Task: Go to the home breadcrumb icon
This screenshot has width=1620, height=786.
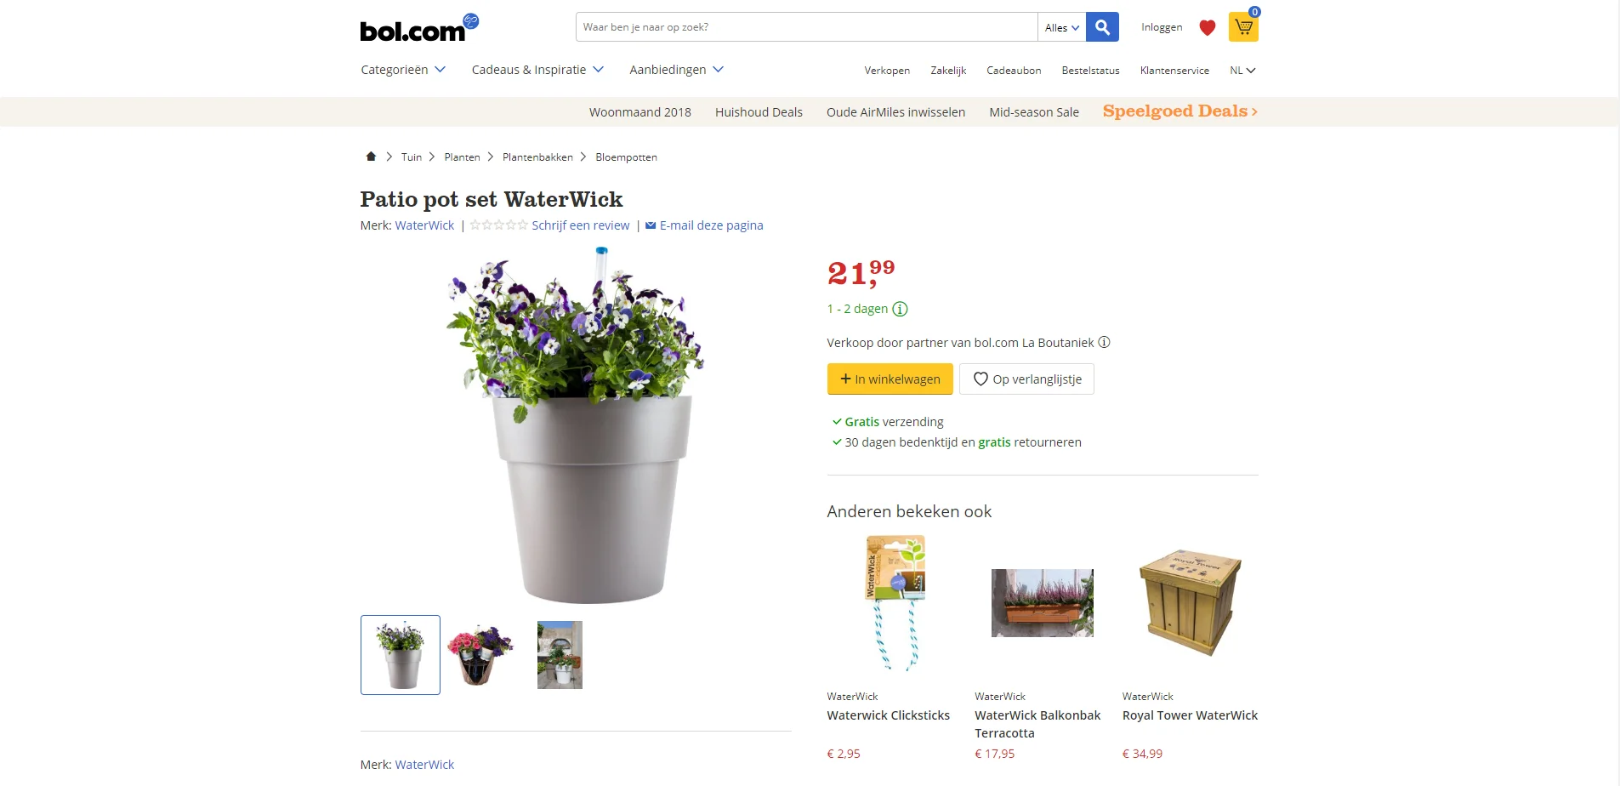Action: pyautogui.click(x=371, y=157)
